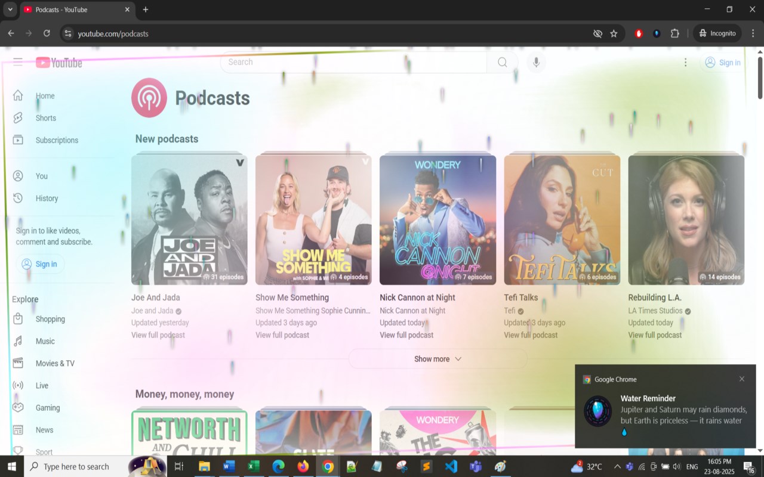This screenshot has height=477, width=764.
Task: Open Nick Cannon at Night thumbnail
Action: tap(438, 219)
